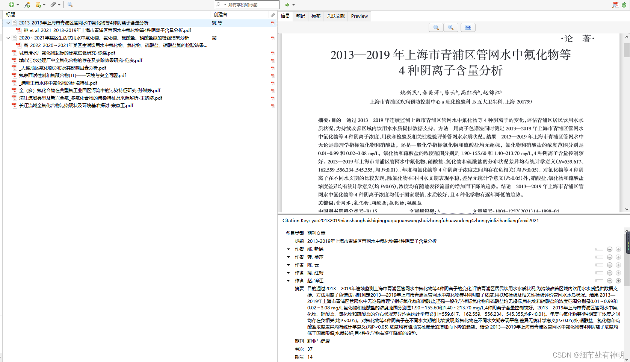Open creator type dropdown for 赵, 锦江
The width and height of the screenshot is (630, 362).
click(288, 281)
